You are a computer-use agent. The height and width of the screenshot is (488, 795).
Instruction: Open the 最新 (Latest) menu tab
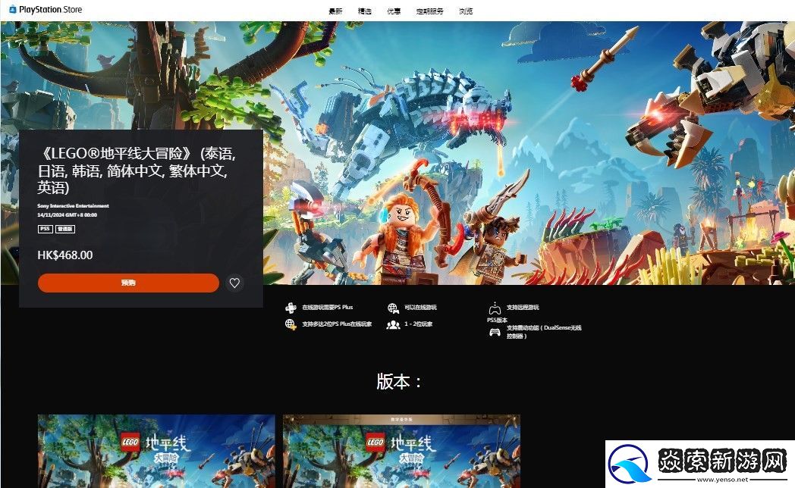335,11
